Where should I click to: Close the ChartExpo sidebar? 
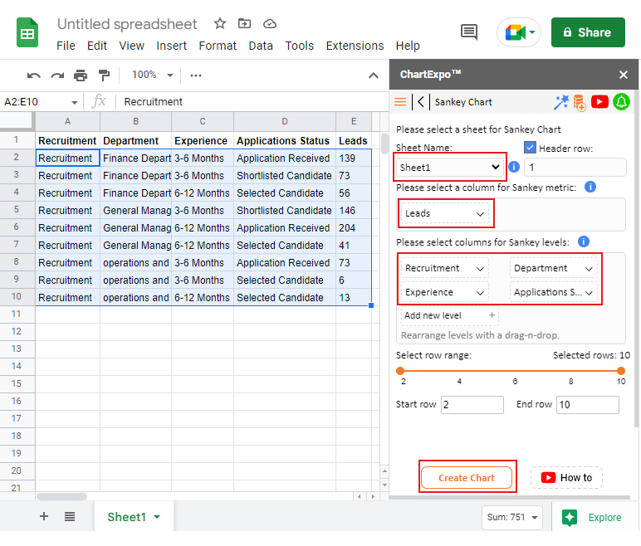pos(624,75)
